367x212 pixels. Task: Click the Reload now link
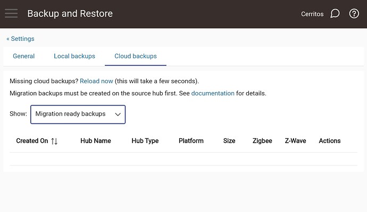tap(96, 81)
